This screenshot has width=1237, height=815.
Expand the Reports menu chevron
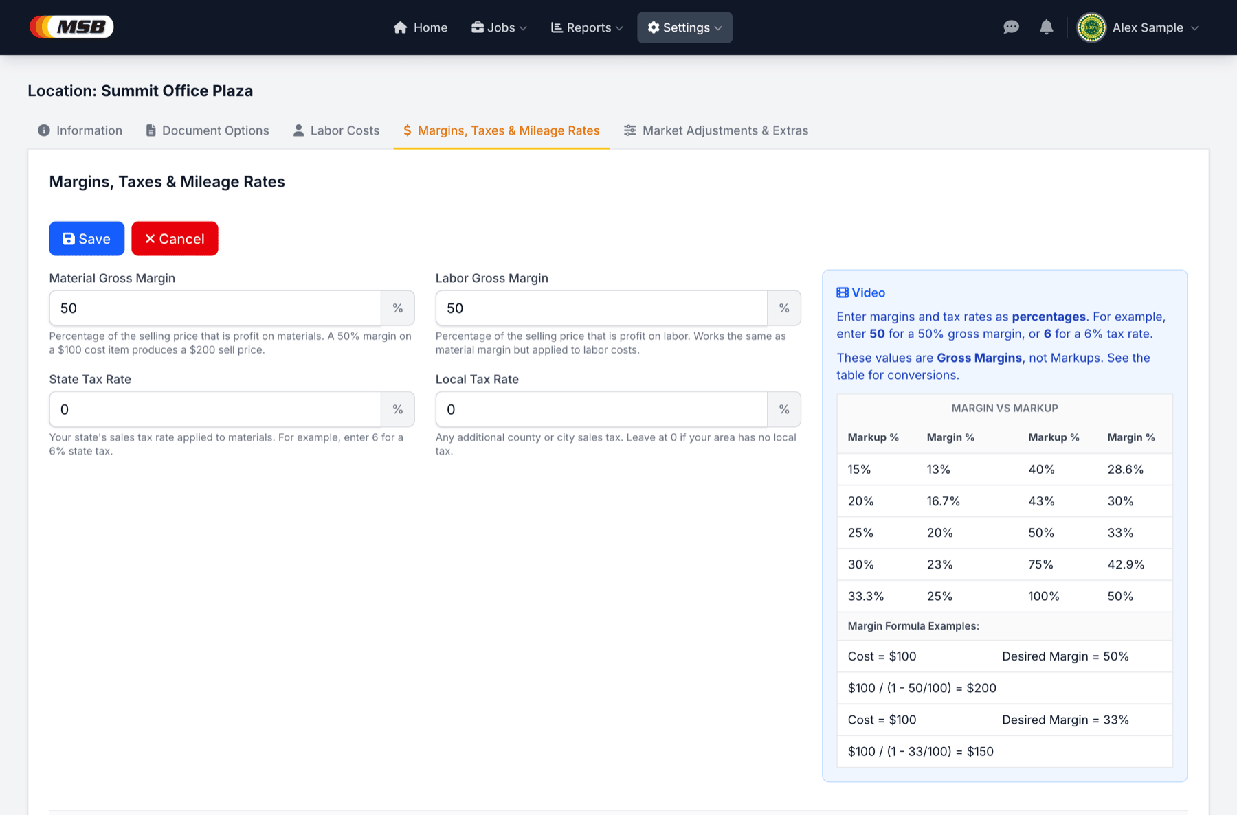click(x=619, y=28)
